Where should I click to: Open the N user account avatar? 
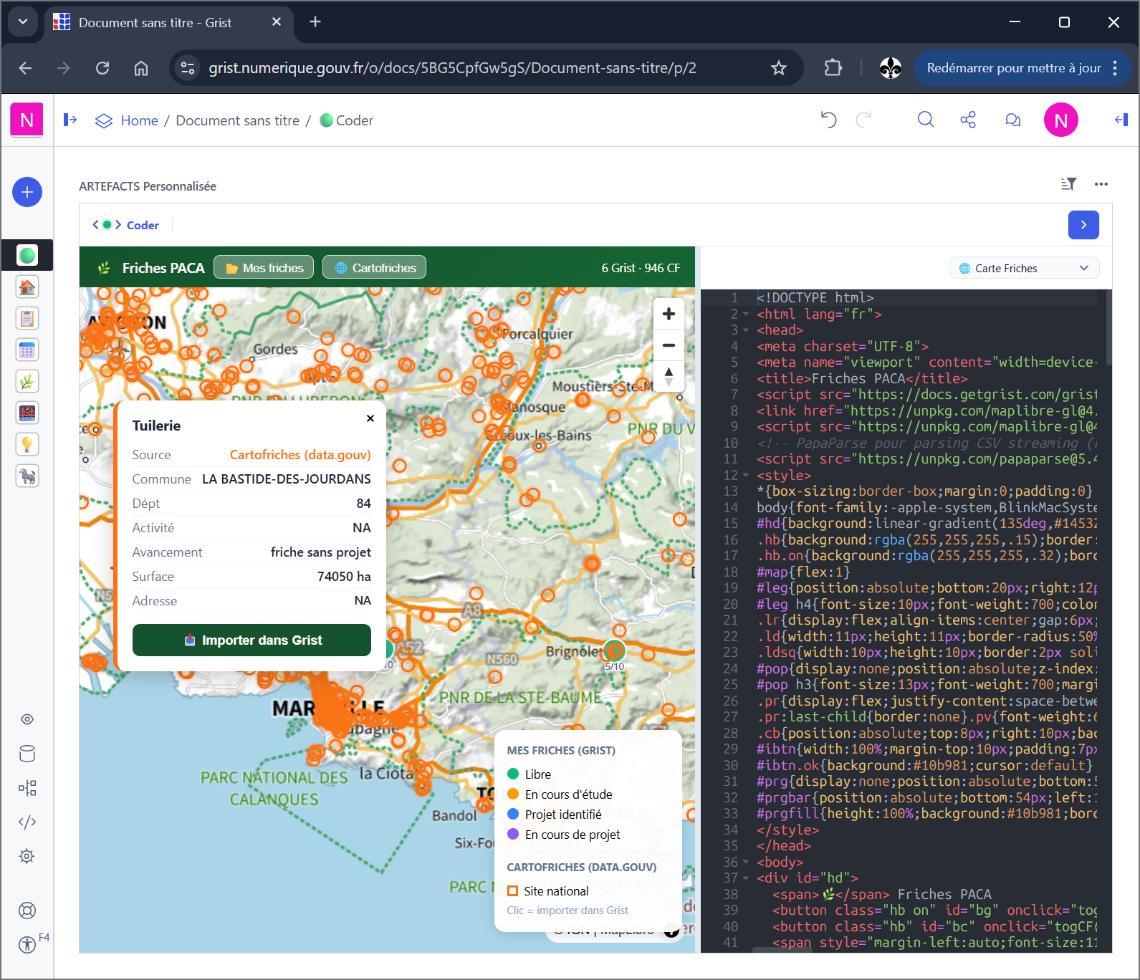pos(1061,120)
